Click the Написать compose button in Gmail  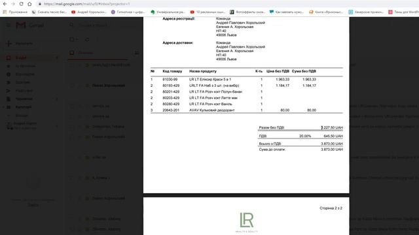click(x=20, y=44)
